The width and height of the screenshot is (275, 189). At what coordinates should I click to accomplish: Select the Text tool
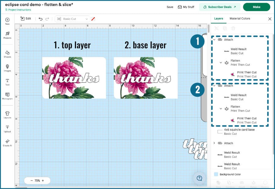(7, 82)
